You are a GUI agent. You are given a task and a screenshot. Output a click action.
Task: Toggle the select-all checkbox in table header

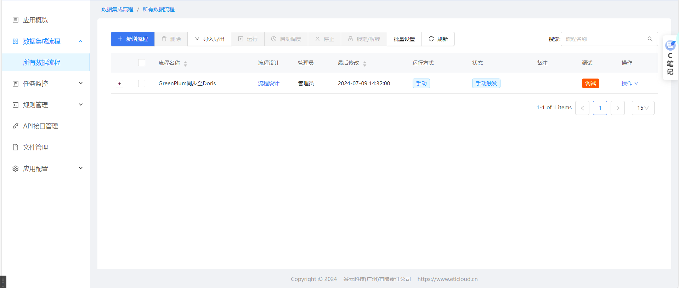[x=142, y=63]
